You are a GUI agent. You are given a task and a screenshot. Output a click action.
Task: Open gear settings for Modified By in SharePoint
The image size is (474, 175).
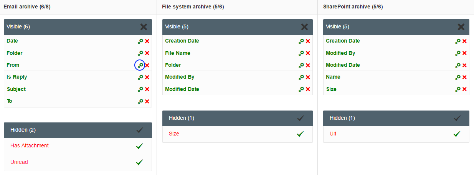pos(458,53)
